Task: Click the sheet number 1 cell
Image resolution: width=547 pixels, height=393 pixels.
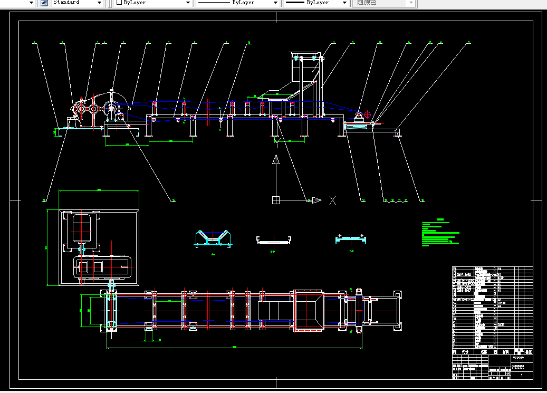Action: point(522,376)
